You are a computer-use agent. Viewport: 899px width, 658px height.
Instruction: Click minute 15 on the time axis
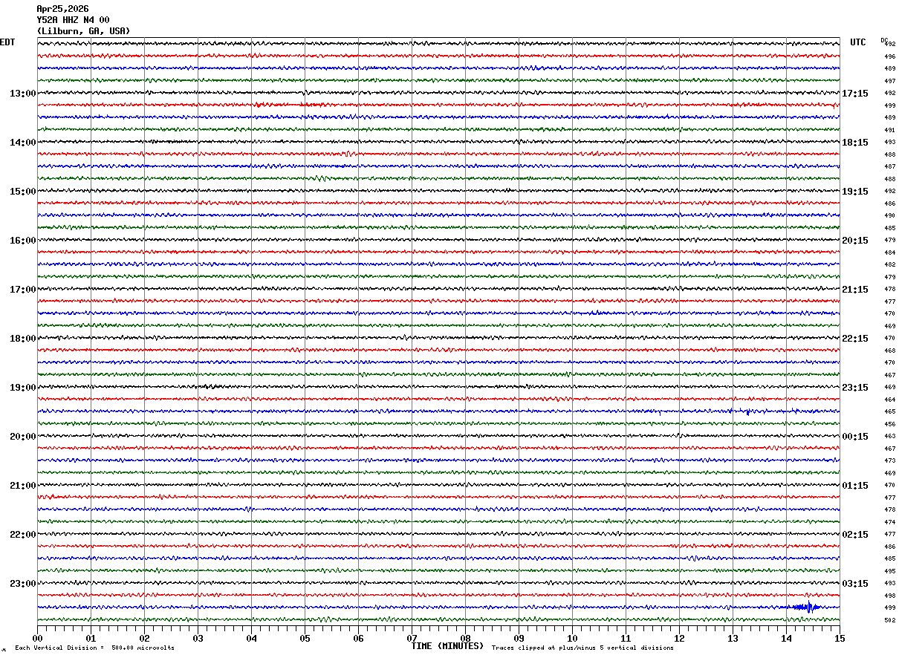840,638
